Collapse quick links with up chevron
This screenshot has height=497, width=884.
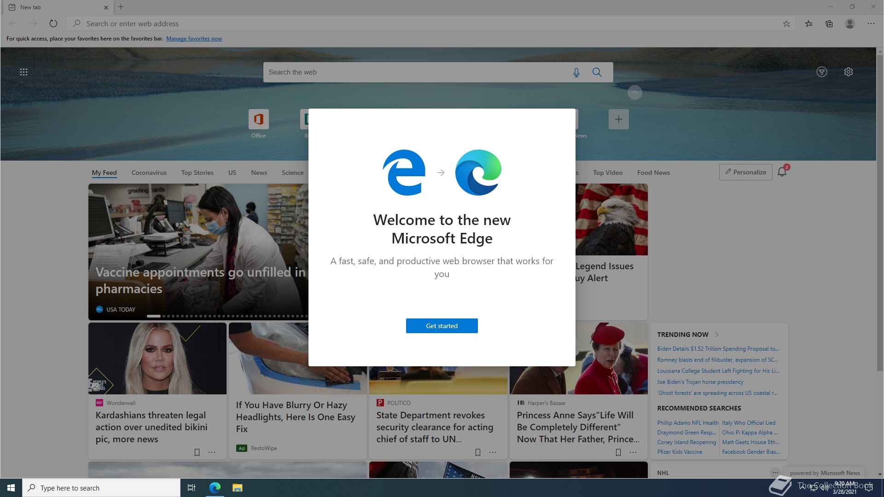tap(634, 92)
